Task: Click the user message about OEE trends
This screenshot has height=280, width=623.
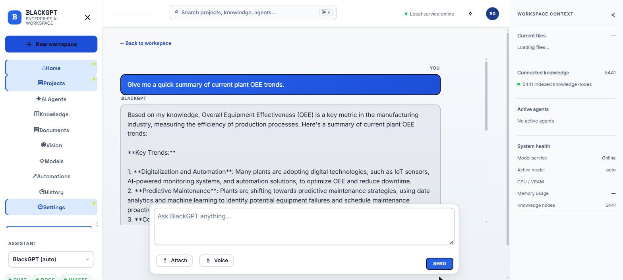Action: [x=281, y=85]
